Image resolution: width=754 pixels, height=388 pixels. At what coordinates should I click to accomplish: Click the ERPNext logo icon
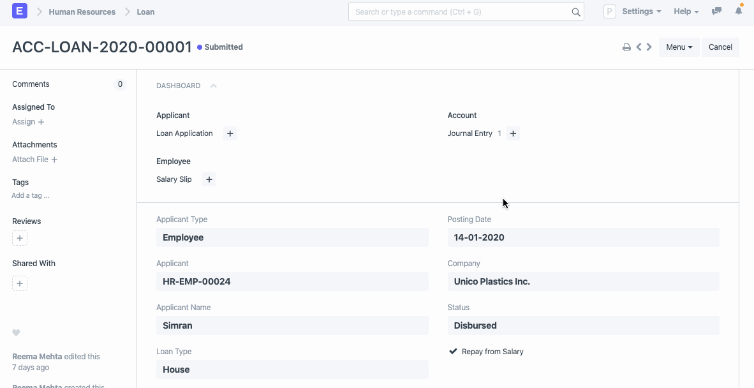pyautogui.click(x=18, y=11)
